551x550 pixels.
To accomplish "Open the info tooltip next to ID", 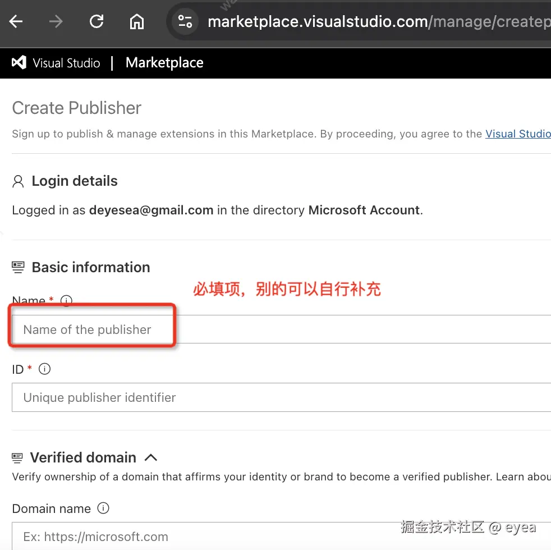I will 44,369.
